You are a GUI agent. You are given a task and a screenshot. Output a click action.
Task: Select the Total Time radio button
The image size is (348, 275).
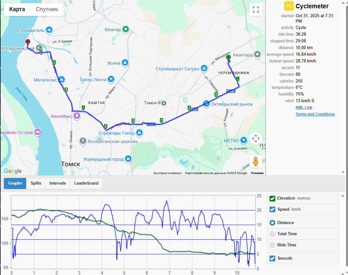point(272,234)
